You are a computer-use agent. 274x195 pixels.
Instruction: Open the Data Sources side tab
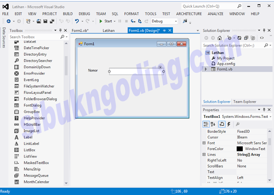(4, 38)
